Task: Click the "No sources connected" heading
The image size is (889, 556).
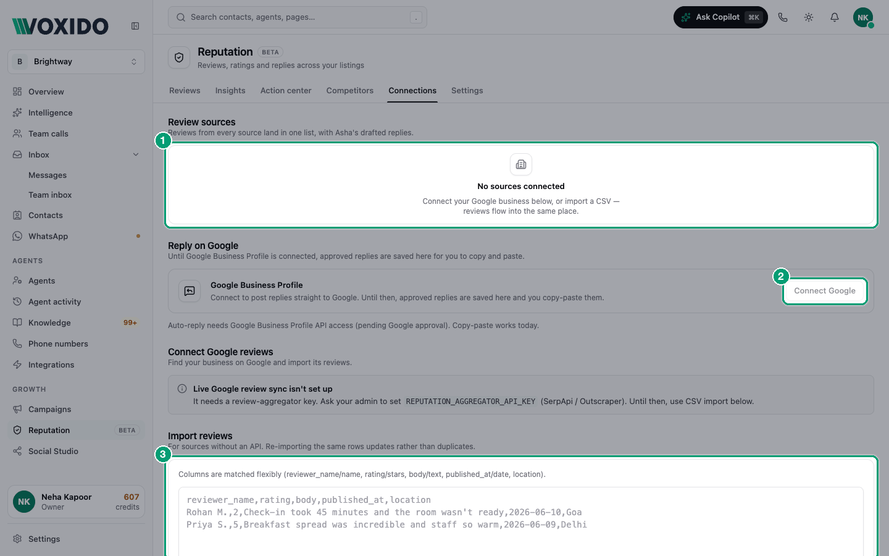Action: (x=521, y=187)
